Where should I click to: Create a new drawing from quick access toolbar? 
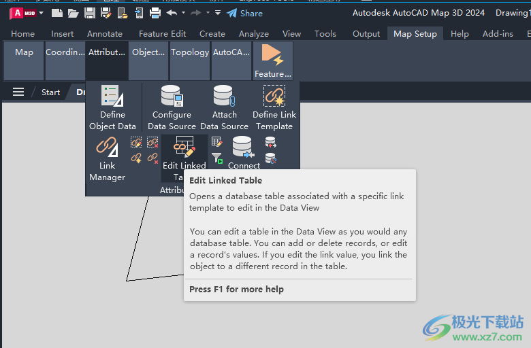[57, 13]
